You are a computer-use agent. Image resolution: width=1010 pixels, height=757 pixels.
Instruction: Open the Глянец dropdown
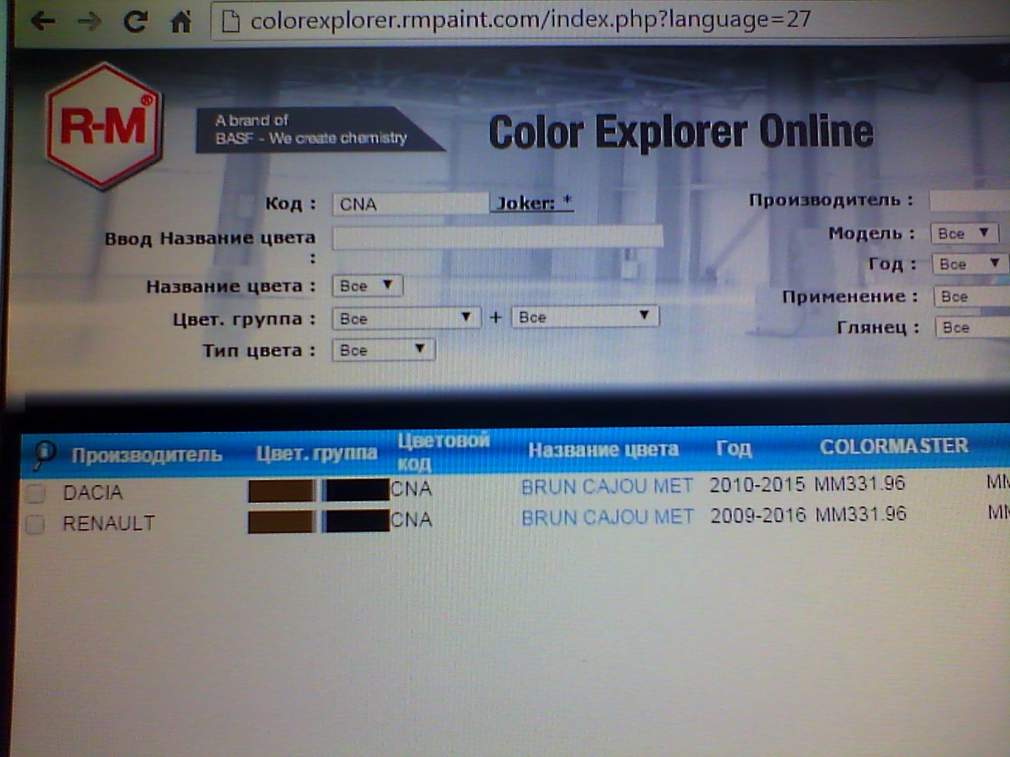(x=973, y=327)
